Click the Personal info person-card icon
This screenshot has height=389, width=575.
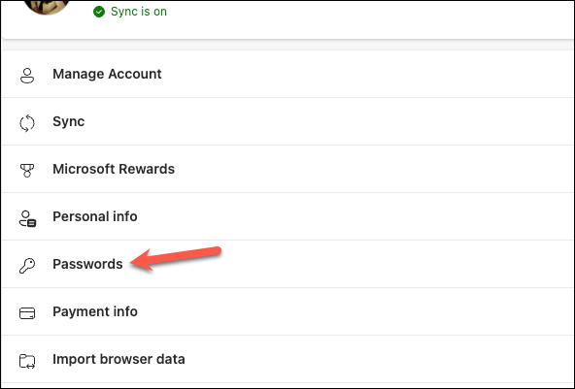(x=27, y=218)
